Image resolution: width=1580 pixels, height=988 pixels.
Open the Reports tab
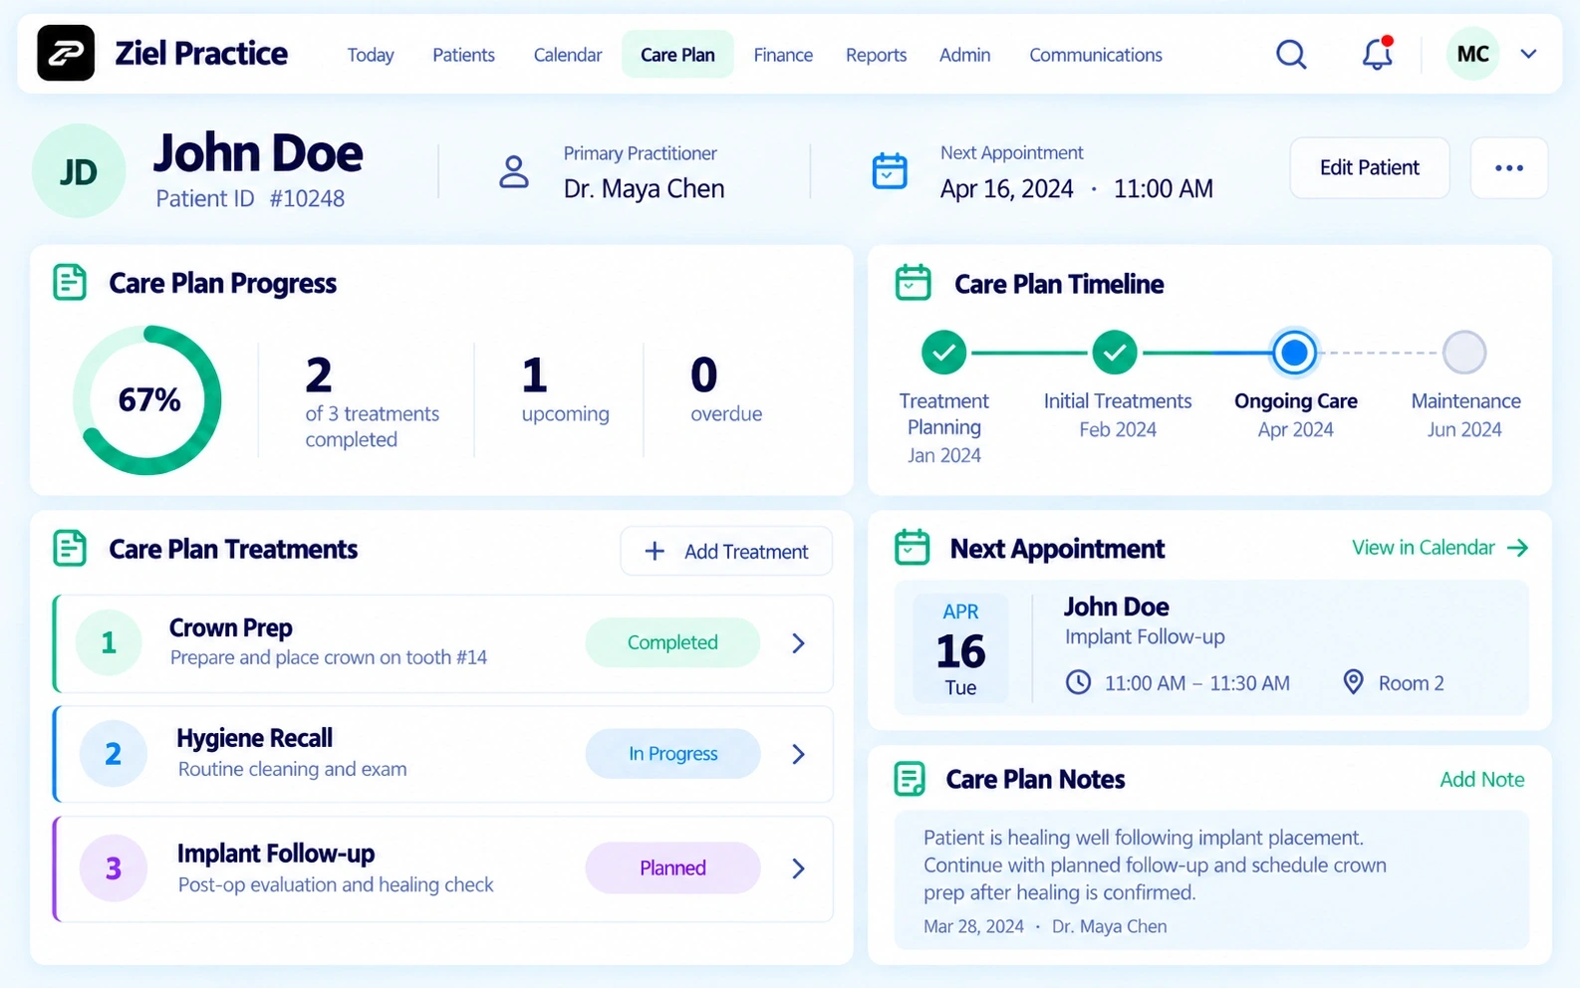[x=876, y=55]
